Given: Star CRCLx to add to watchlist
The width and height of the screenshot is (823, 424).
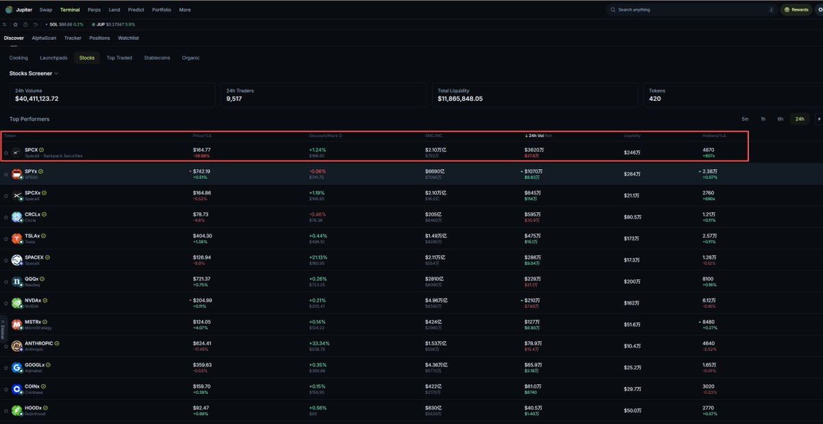Looking at the screenshot, I should [x=6, y=216].
